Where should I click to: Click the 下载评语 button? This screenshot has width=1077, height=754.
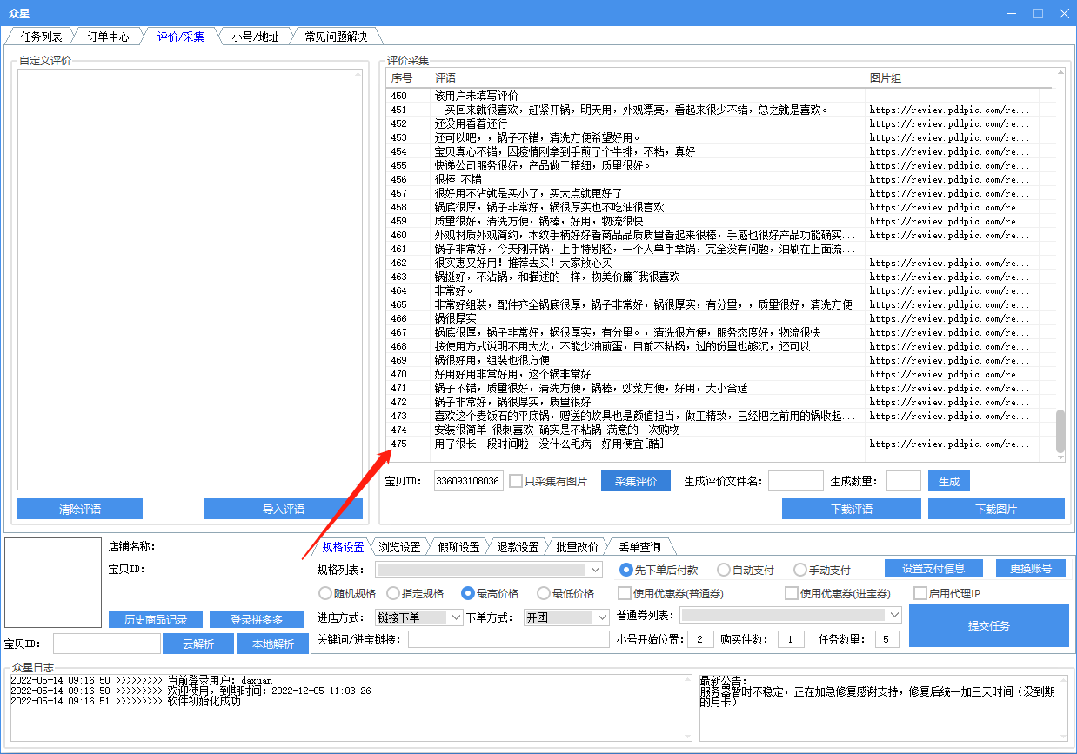pyautogui.click(x=852, y=509)
